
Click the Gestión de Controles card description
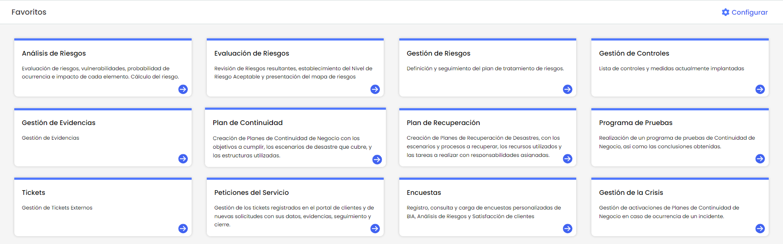(671, 69)
